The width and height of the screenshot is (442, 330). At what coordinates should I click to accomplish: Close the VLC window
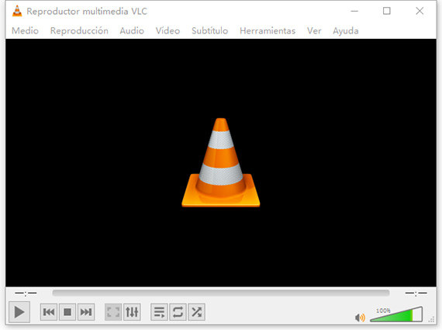coord(420,11)
